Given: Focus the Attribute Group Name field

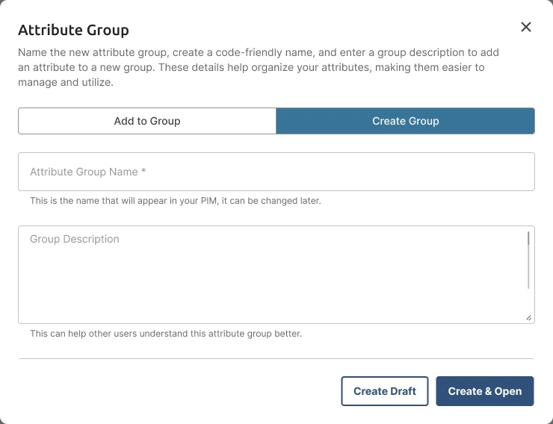Looking at the screenshot, I should click(276, 172).
